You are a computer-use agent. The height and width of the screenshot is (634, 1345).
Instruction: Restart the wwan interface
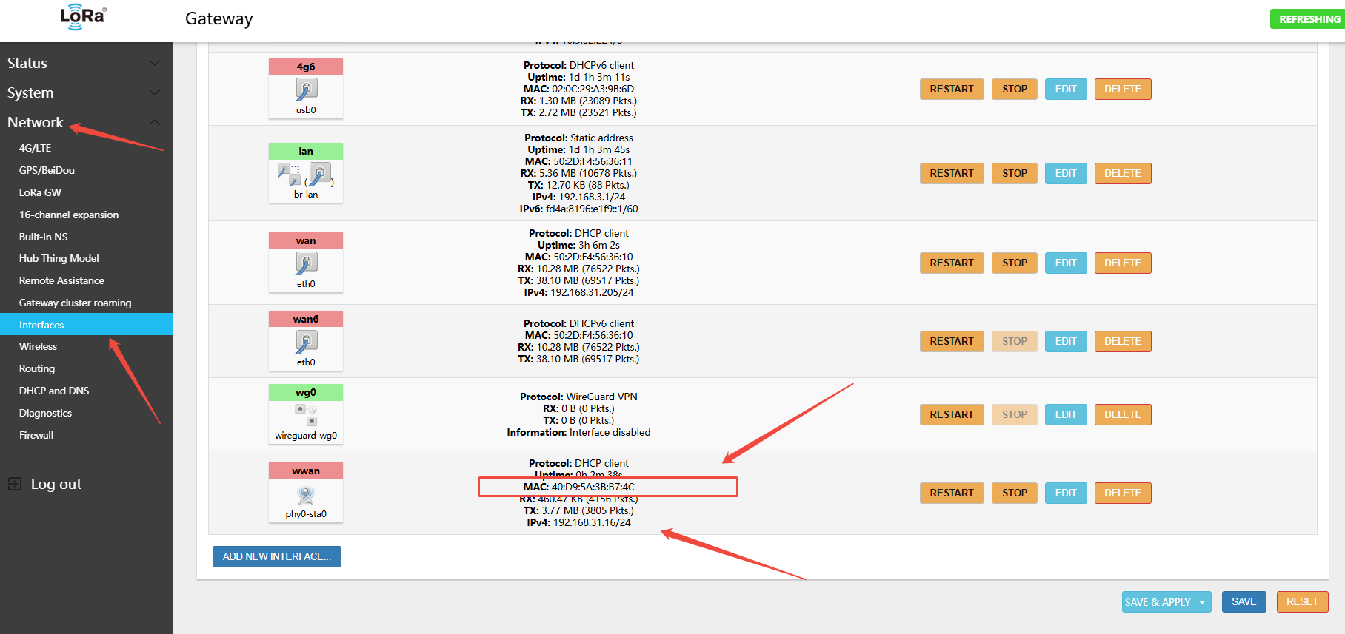(x=952, y=493)
